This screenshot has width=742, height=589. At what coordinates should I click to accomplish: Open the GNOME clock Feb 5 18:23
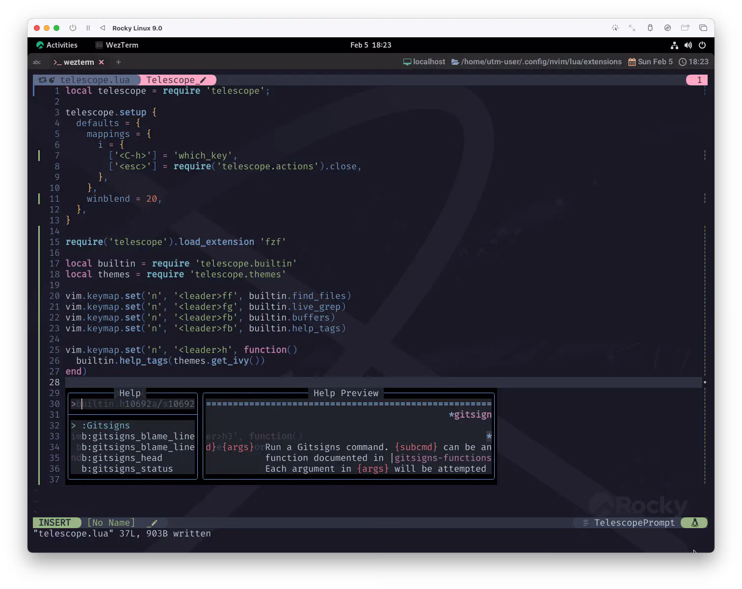(371, 45)
